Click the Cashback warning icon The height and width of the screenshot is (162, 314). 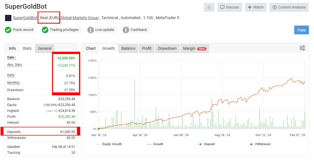click(126, 30)
